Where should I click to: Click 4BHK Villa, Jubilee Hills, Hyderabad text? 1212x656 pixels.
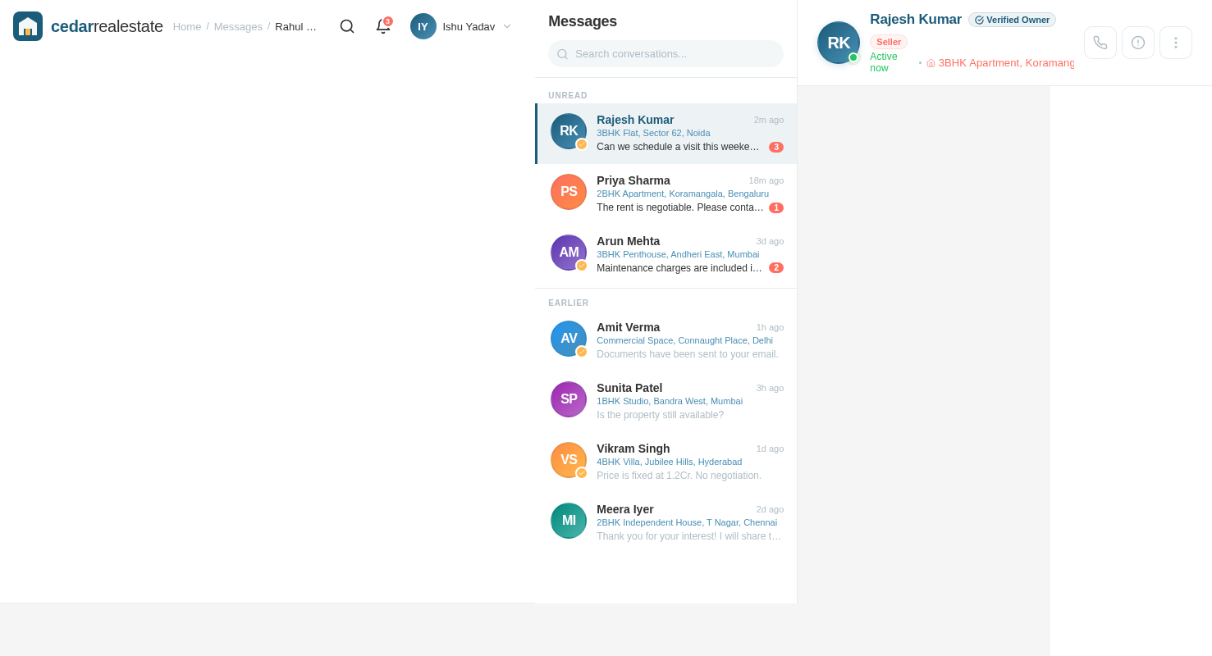tap(669, 462)
